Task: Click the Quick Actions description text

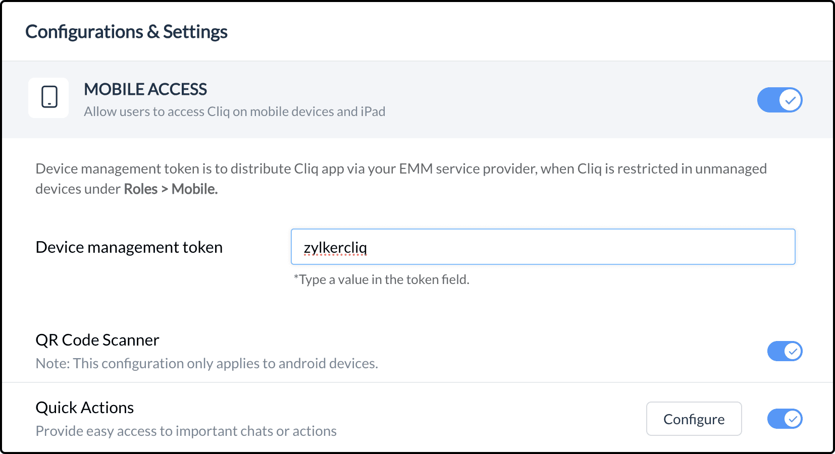Action: (x=186, y=431)
